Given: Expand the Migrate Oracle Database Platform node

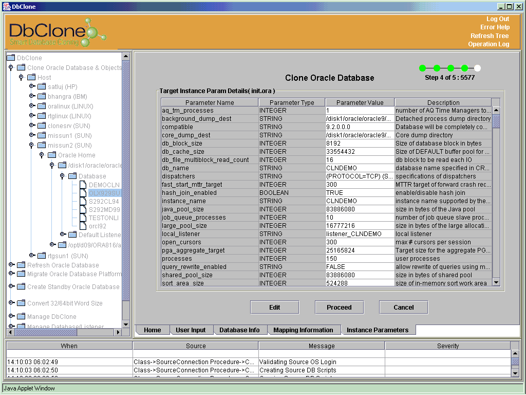Looking at the screenshot, I should point(11,274).
